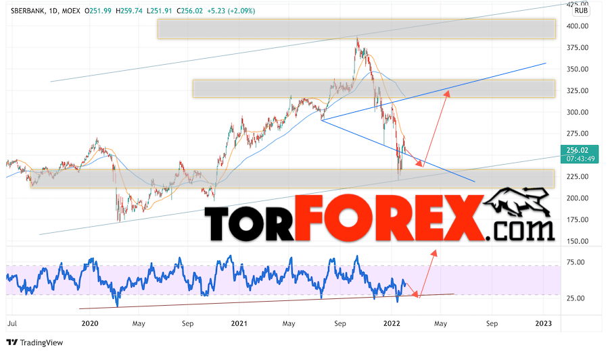Click the 275.00 price axis label
This screenshot has width=608, height=353.
tap(578, 134)
